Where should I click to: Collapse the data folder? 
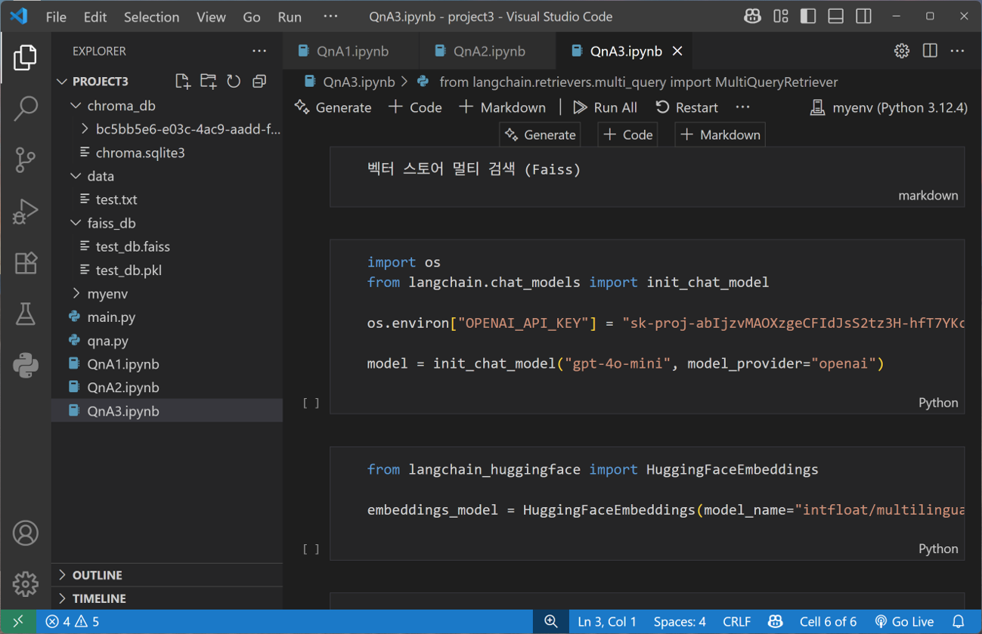point(76,176)
